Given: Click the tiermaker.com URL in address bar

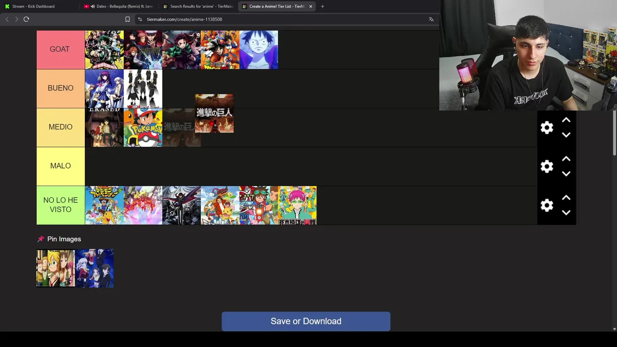Looking at the screenshot, I should click(x=185, y=19).
